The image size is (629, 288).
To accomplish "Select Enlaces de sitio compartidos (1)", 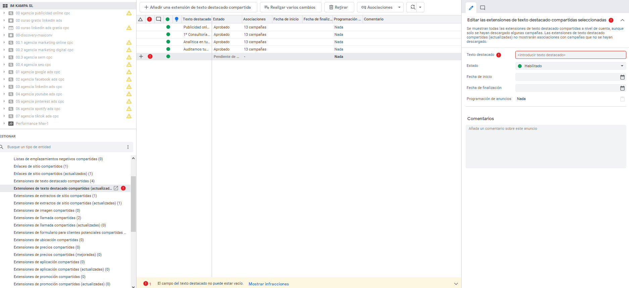I will click(x=41, y=166).
